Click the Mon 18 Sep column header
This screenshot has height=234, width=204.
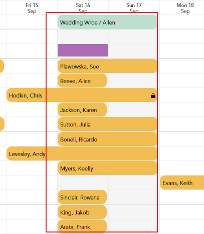click(185, 8)
